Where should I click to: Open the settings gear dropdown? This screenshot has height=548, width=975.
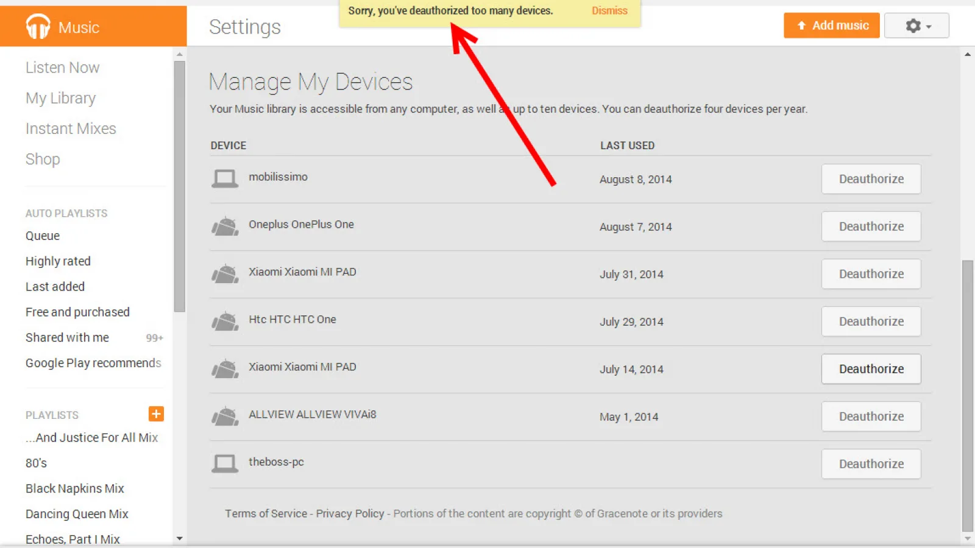[x=916, y=26]
